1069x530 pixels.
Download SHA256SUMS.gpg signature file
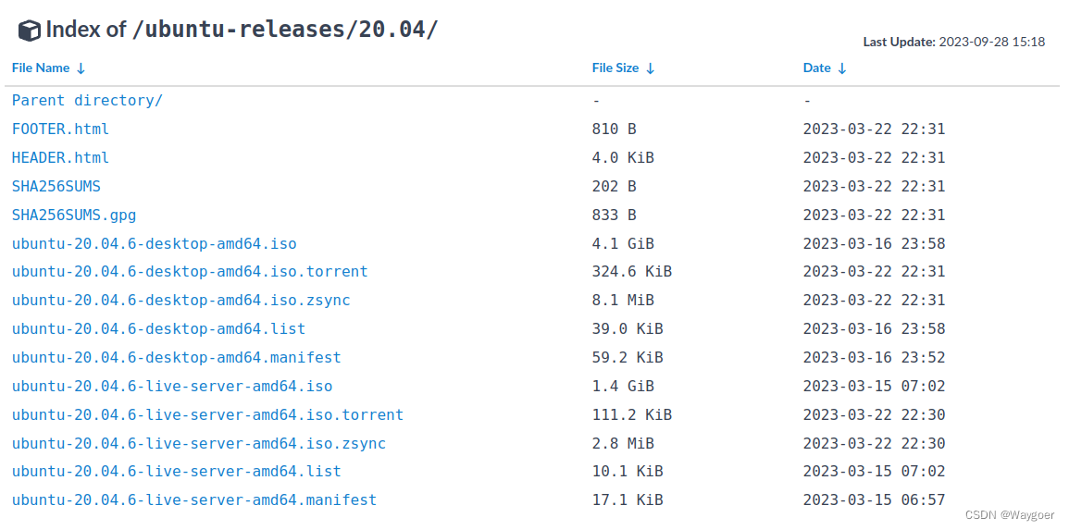[74, 215]
